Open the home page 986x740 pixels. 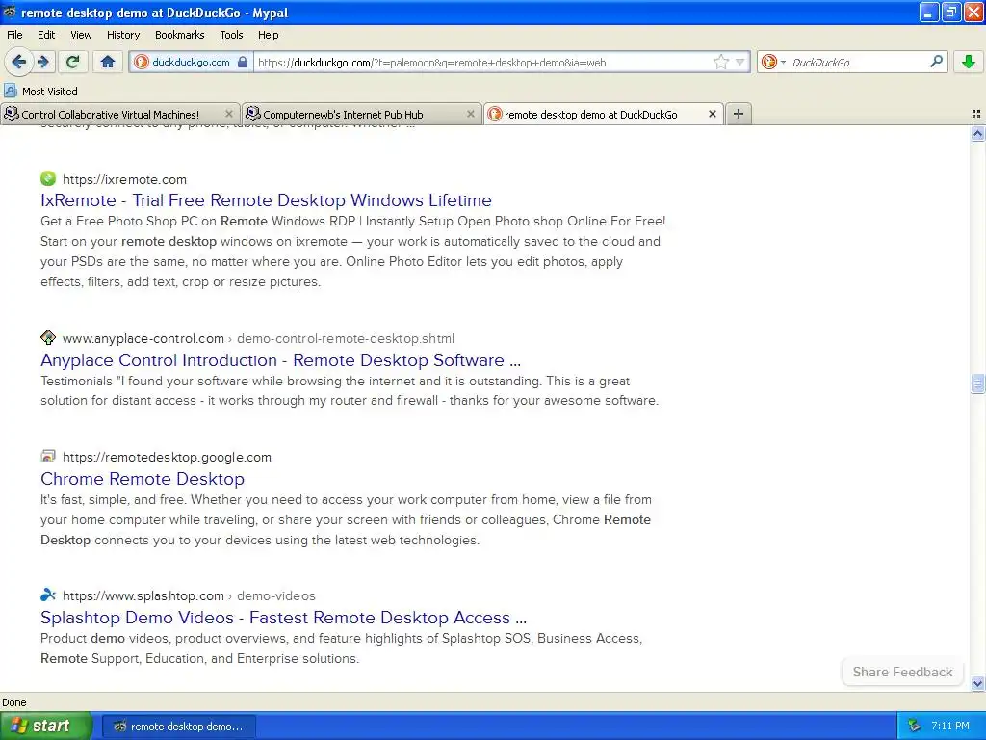point(108,62)
